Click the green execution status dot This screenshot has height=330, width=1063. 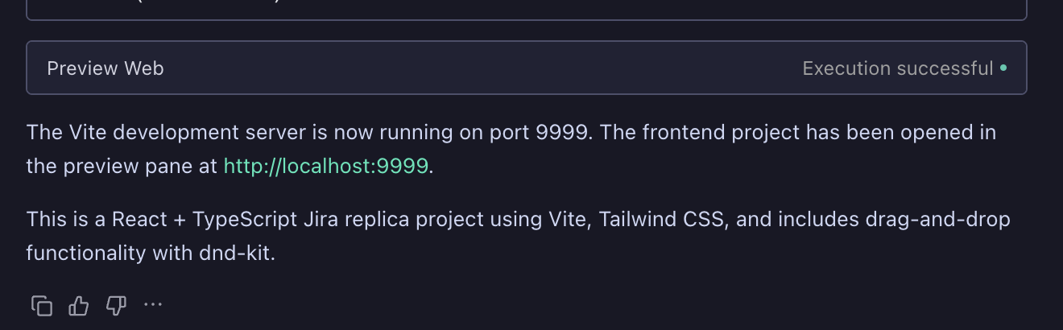pyautogui.click(x=1003, y=68)
